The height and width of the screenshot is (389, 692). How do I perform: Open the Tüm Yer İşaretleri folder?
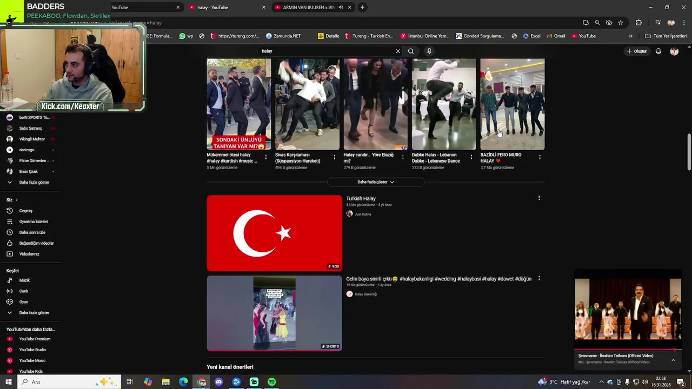(x=666, y=36)
